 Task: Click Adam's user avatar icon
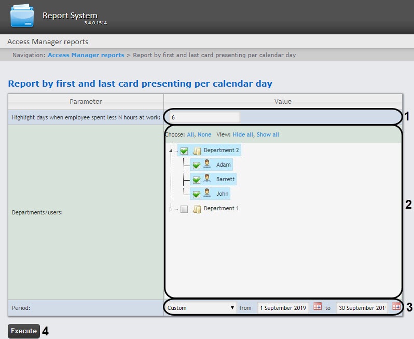pyautogui.click(x=208, y=164)
